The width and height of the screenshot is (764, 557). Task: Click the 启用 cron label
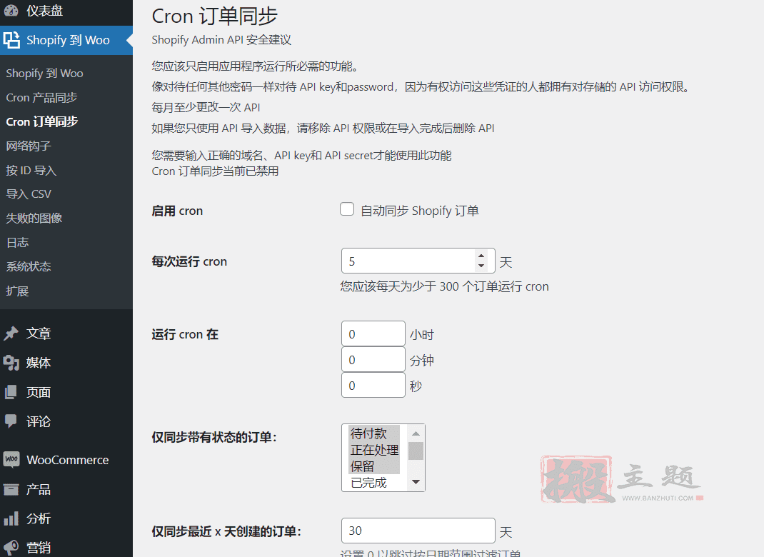(177, 211)
